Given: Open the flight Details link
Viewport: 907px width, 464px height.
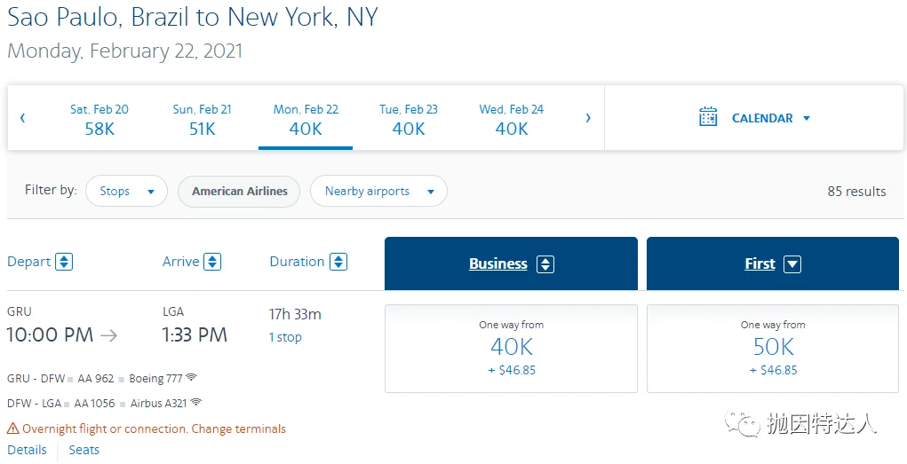Looking at the screenshot, I should 27,450.
